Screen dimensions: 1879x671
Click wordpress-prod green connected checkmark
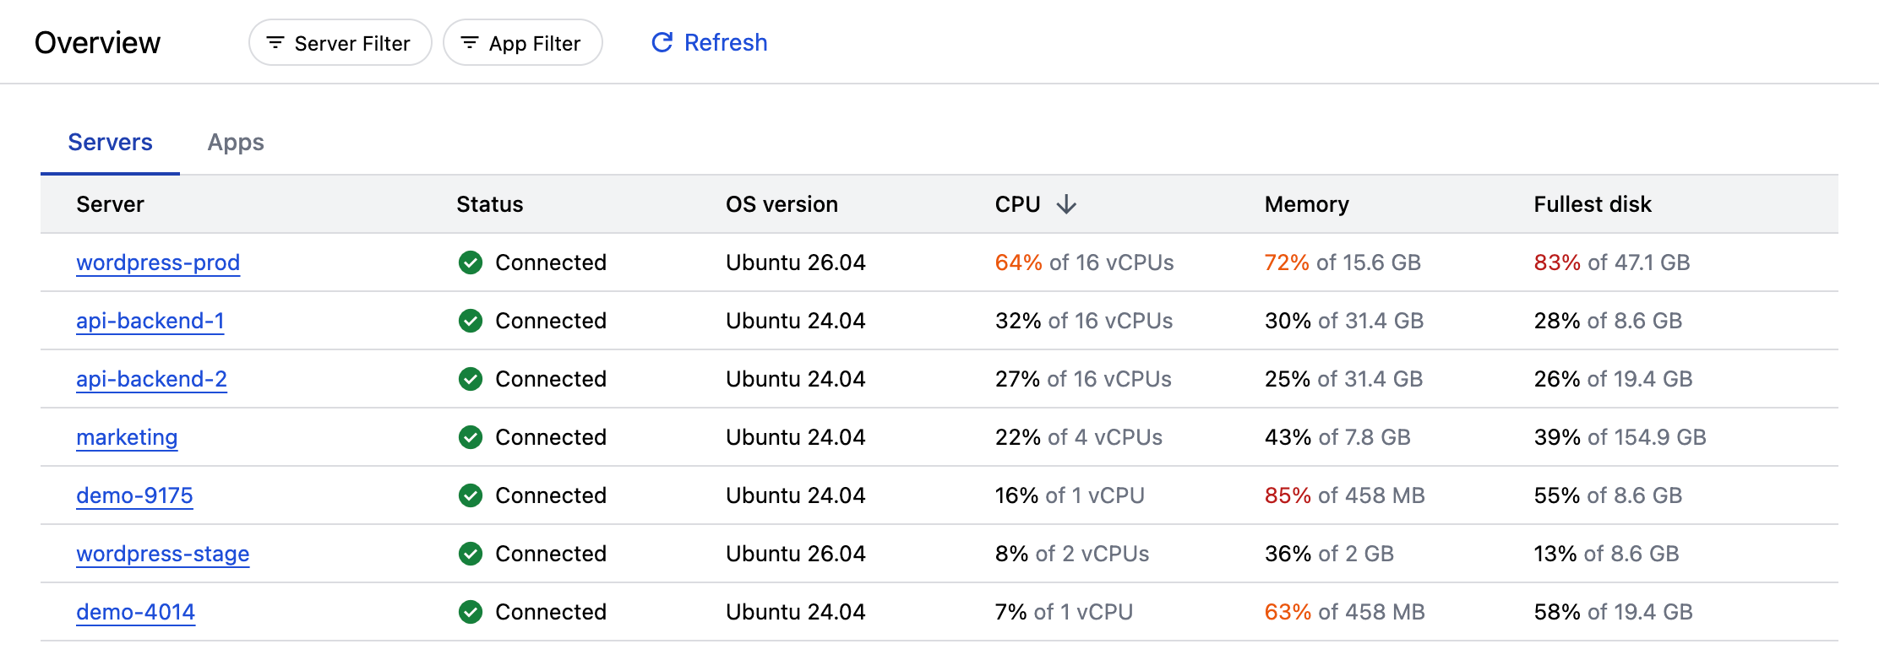(x=471, y=262)
